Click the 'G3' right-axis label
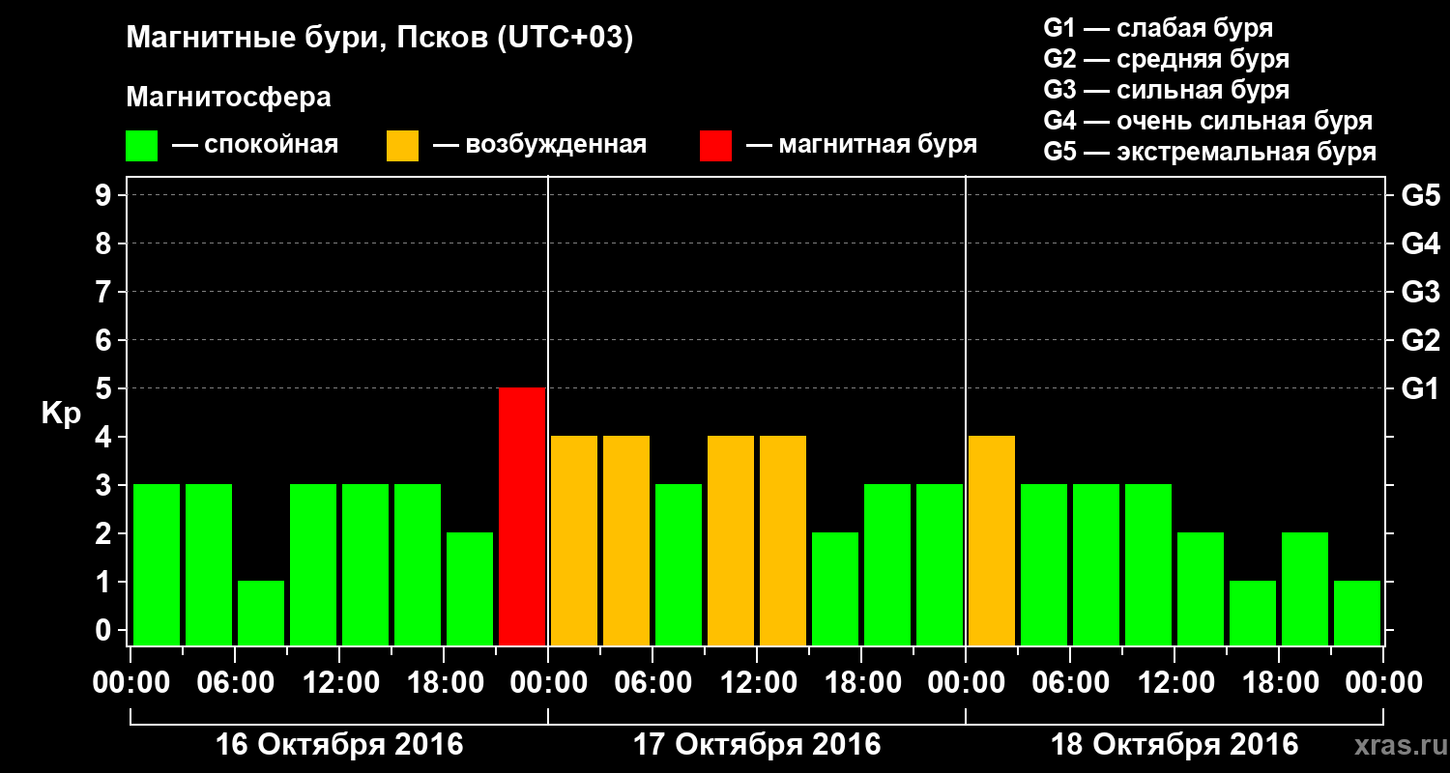 click(1420, 292)
